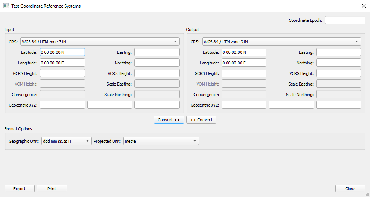Screen dimensions: 370x197
Task: Open the Output CRS dropdown
Action: [281, 41]
